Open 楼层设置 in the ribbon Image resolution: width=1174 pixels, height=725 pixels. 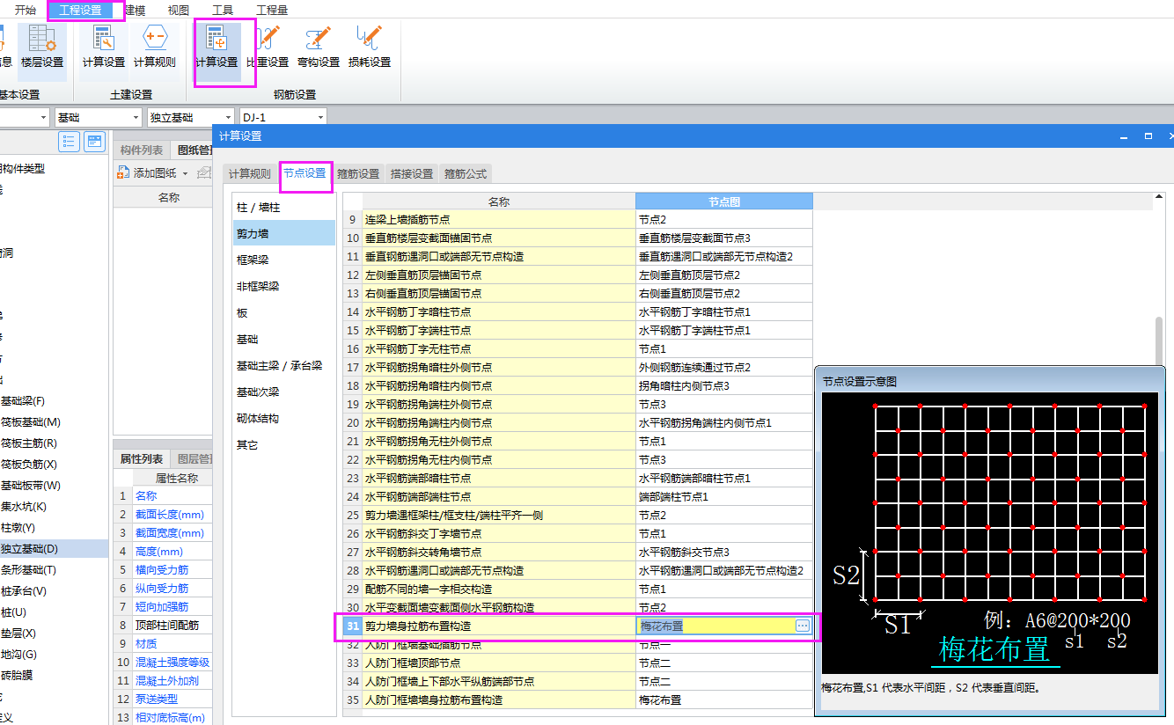pyautogui.click(x=42, y=47)
